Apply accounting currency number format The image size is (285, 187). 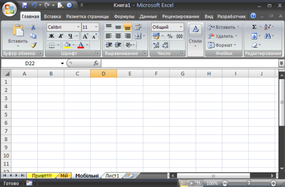[156, 36]
